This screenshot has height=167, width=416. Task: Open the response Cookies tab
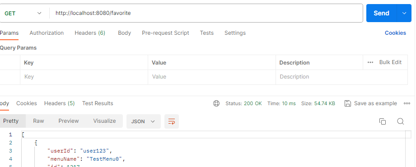[27, 103]
